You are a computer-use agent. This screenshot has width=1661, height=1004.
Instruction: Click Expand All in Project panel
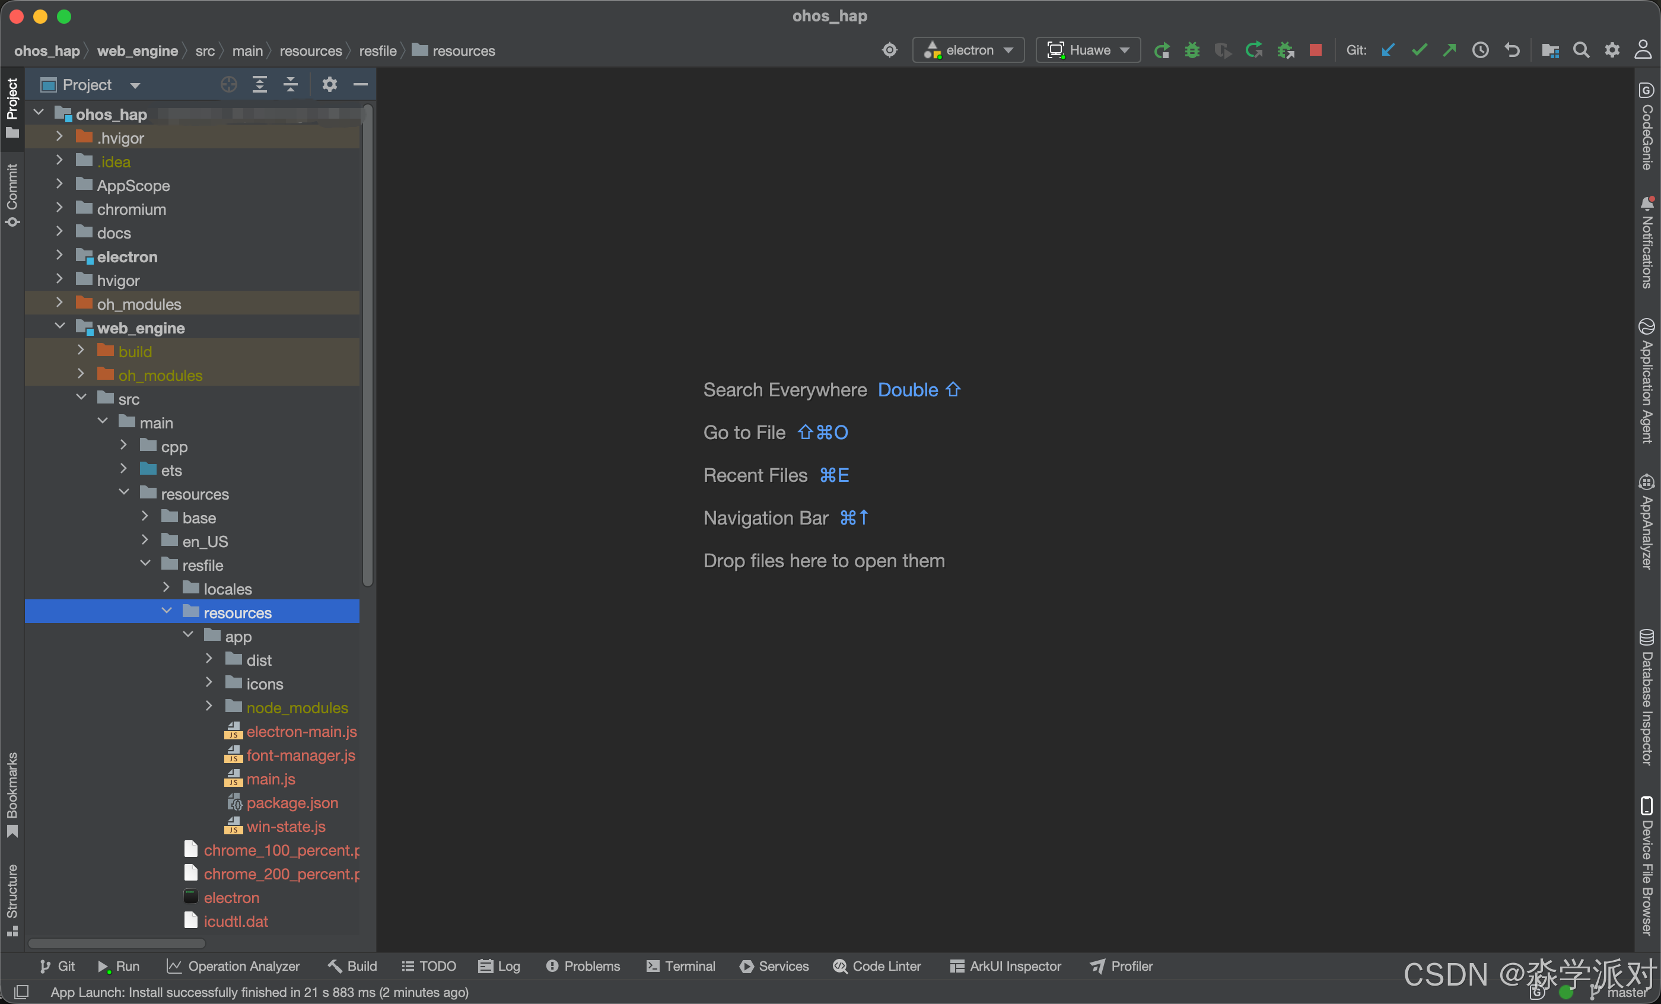point(260,84)
